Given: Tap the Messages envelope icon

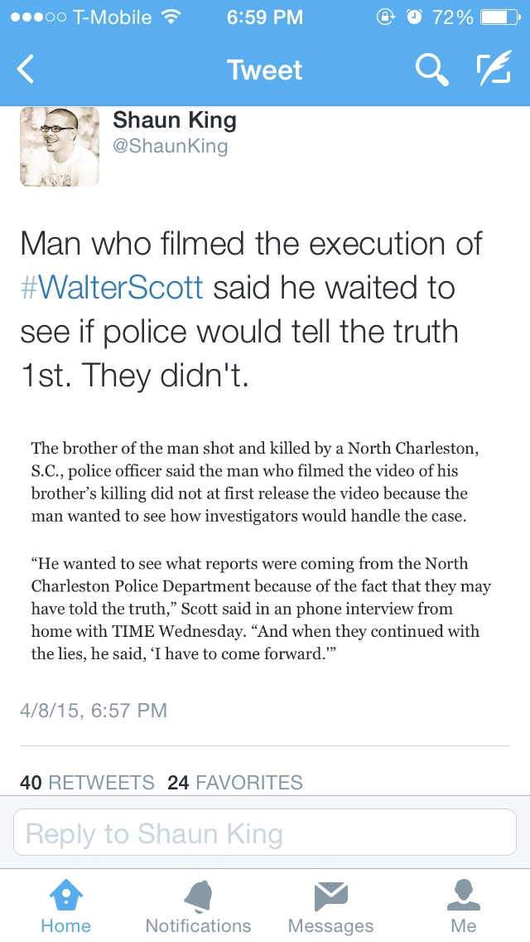Looking at the screenshot, I should (330, 896).
